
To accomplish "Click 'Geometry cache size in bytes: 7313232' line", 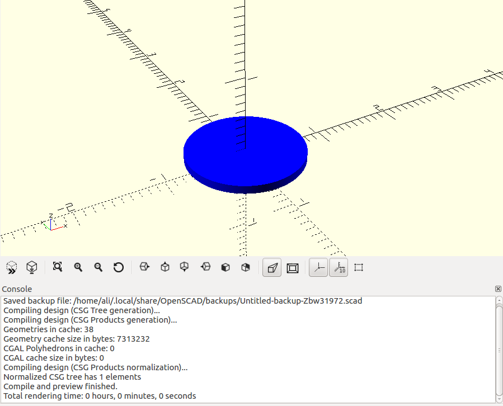I will pyautogui.click(x=76, y=339).
